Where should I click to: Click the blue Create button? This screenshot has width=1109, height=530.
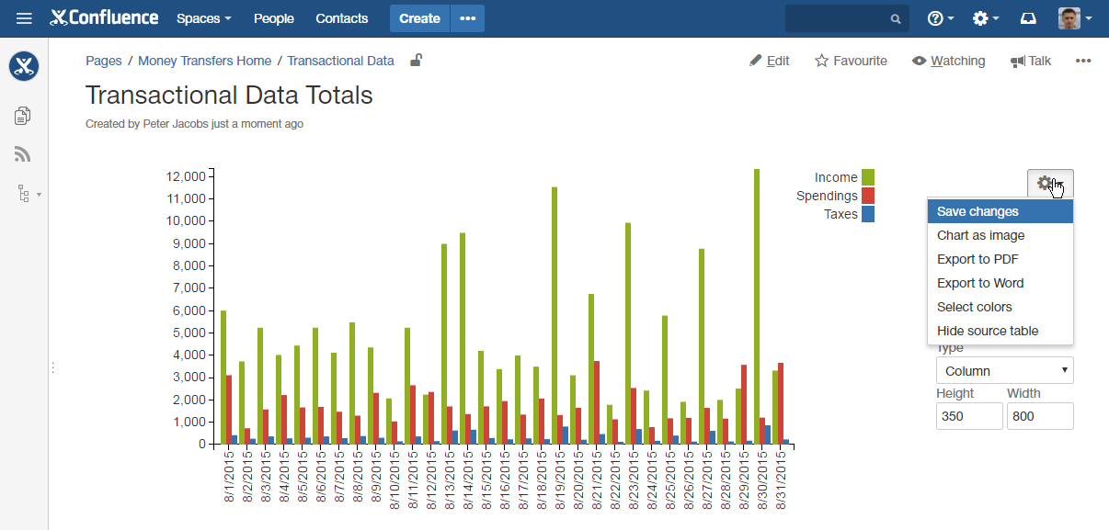pyautogui.click(x=419, y=18)
